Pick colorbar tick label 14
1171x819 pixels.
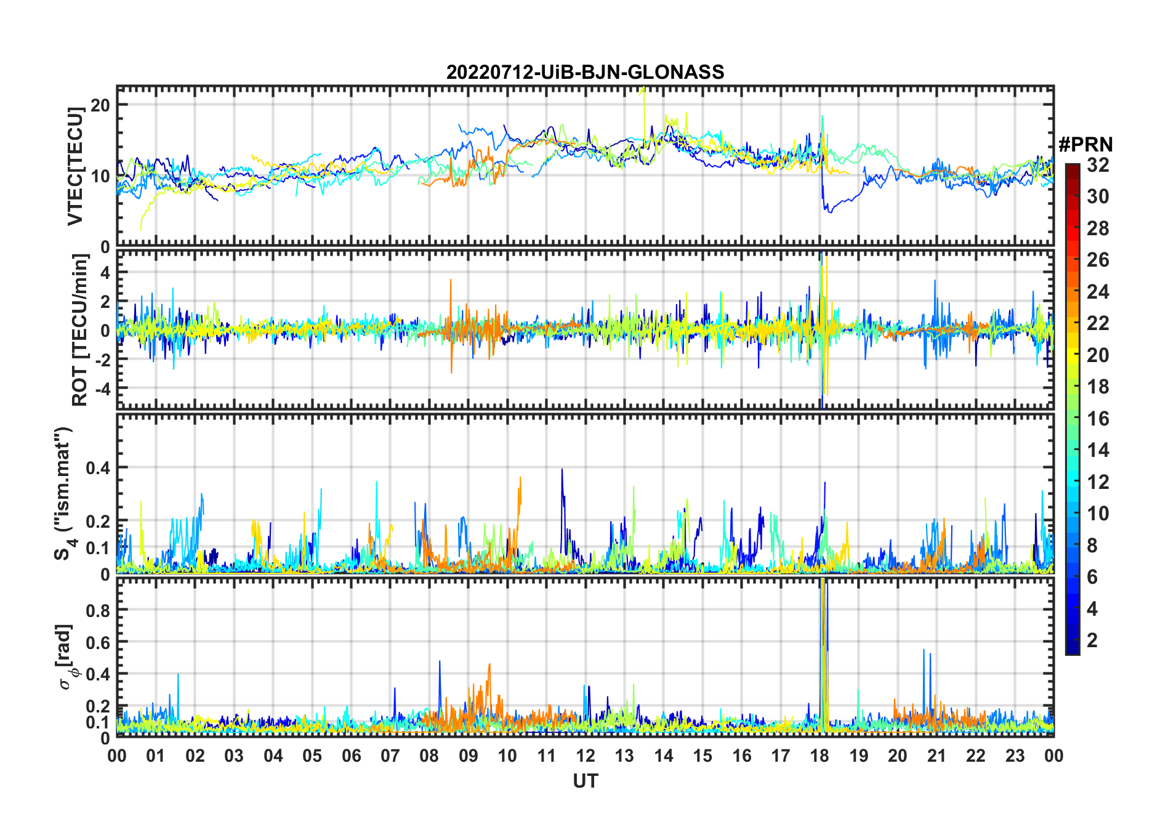[x=1098, y=450]
